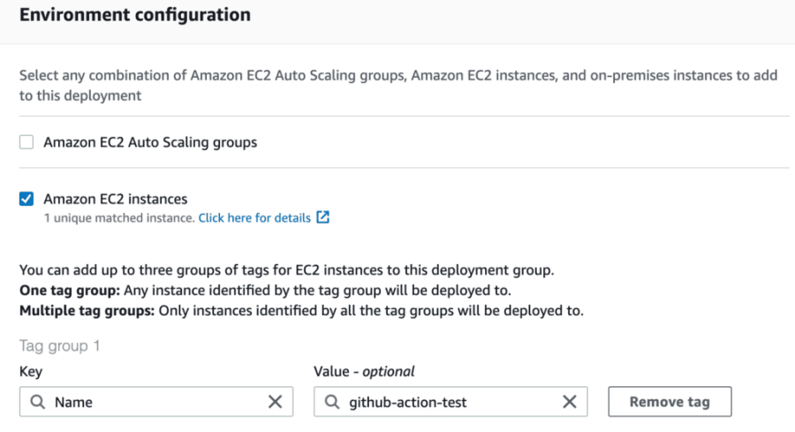Open the 'Click here for details' link
The image size is (795, 432).
coord(254,217)
